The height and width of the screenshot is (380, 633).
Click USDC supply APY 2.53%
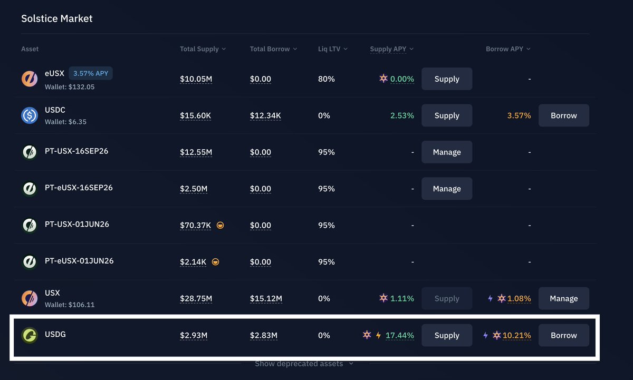(402, 115)
